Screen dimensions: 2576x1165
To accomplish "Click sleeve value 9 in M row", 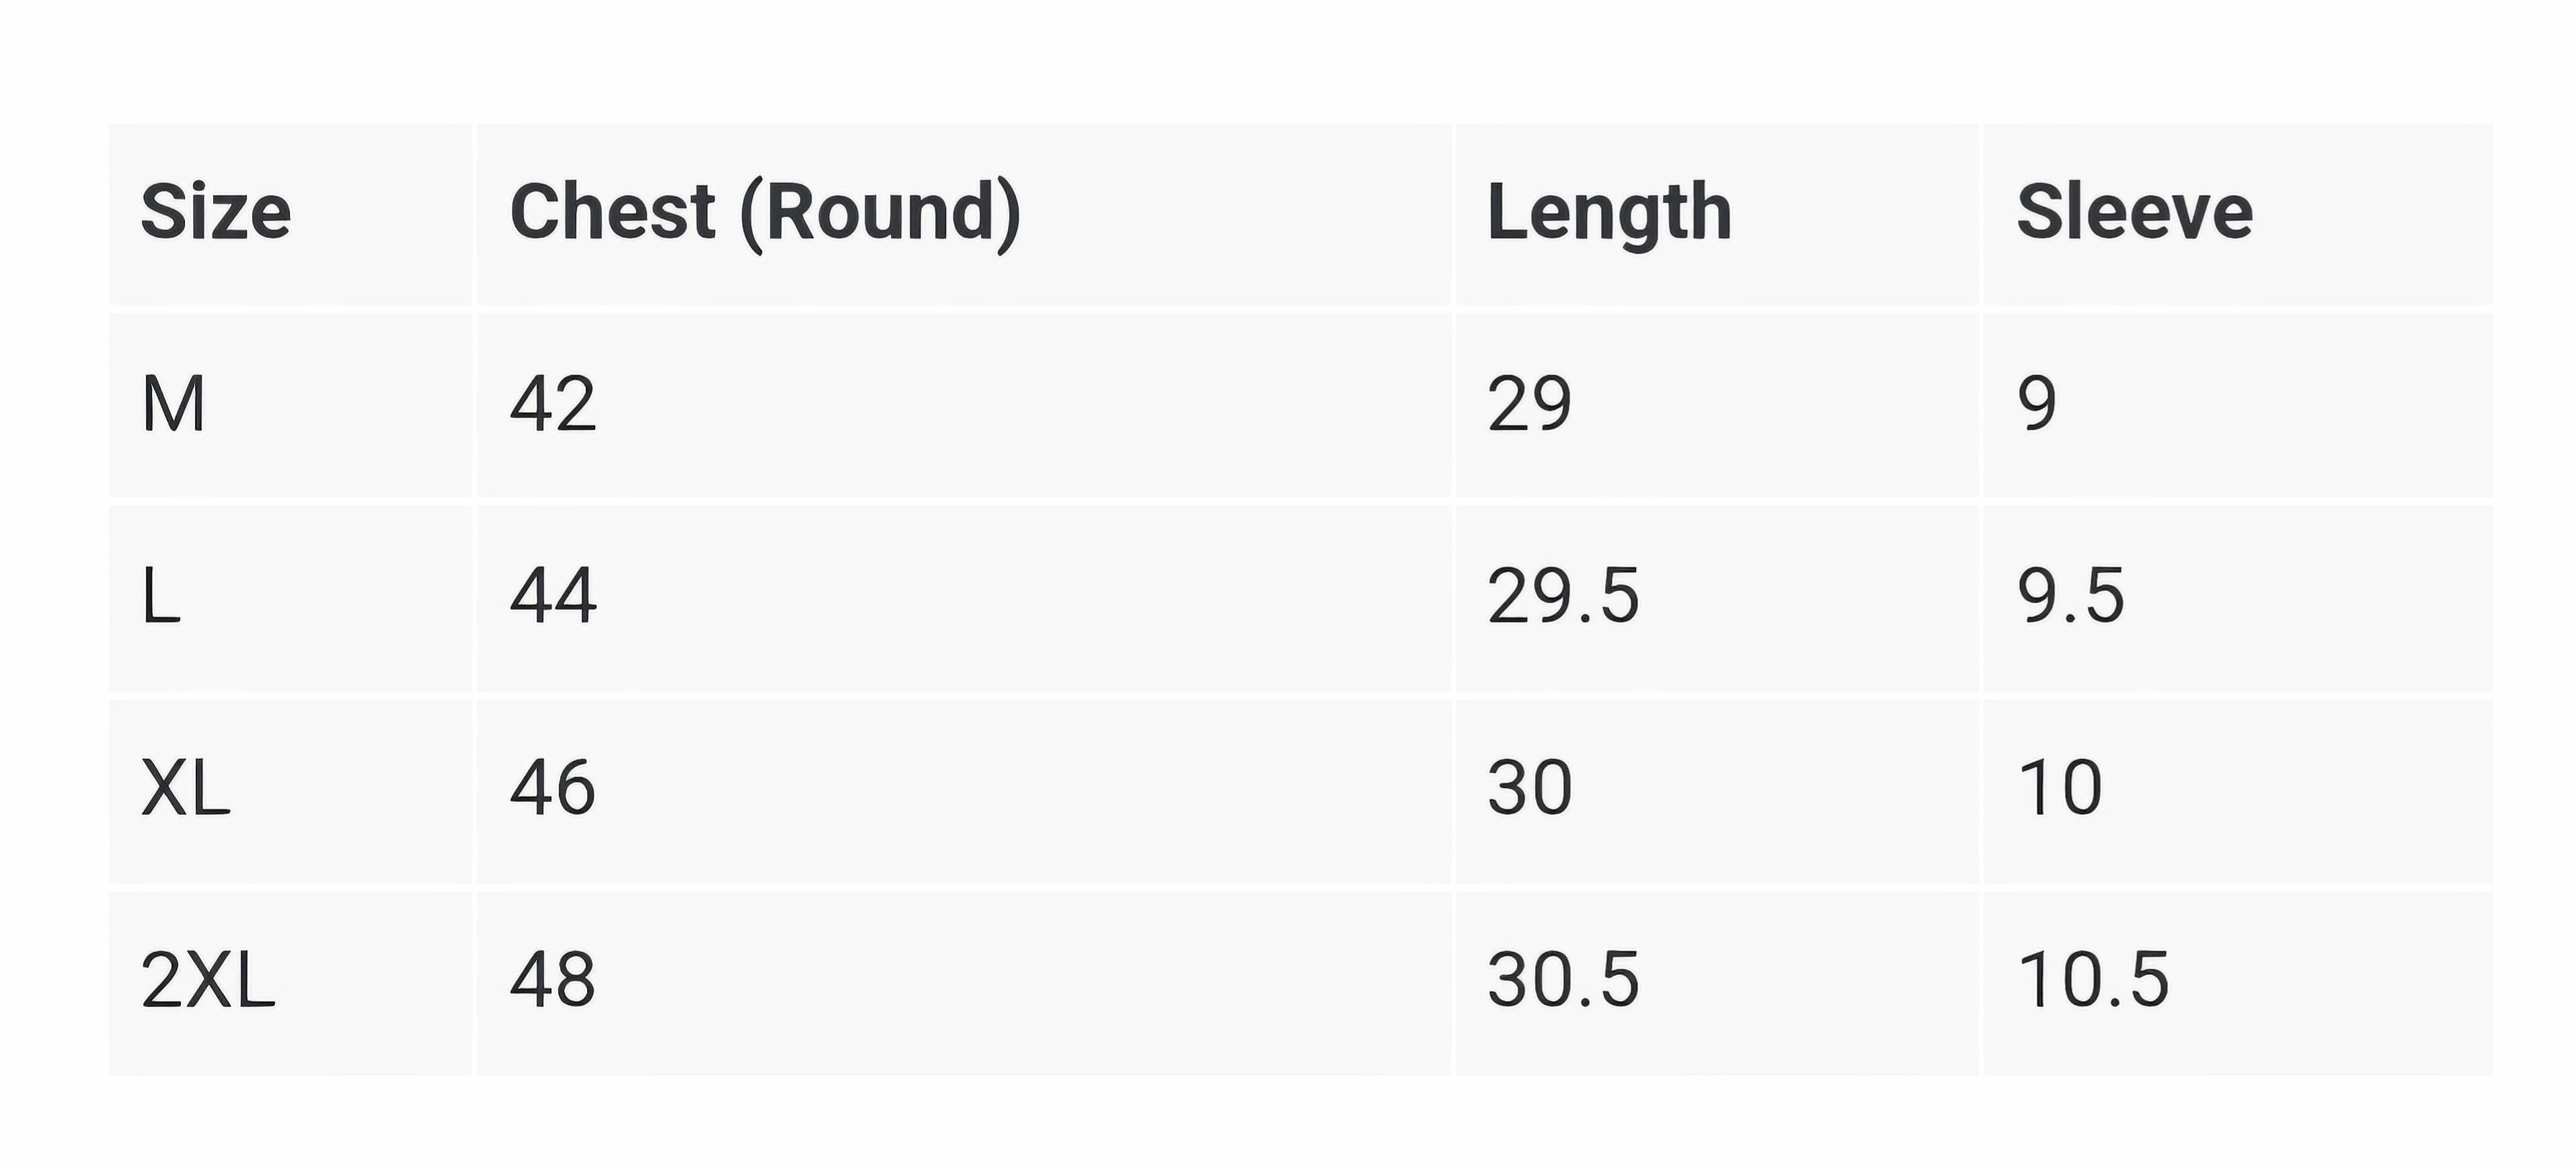I will click(x=2037, y=404).
